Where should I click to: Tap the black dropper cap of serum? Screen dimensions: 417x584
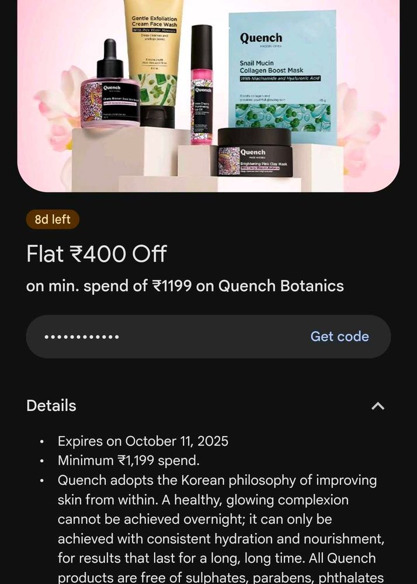[x=110, y=59]
